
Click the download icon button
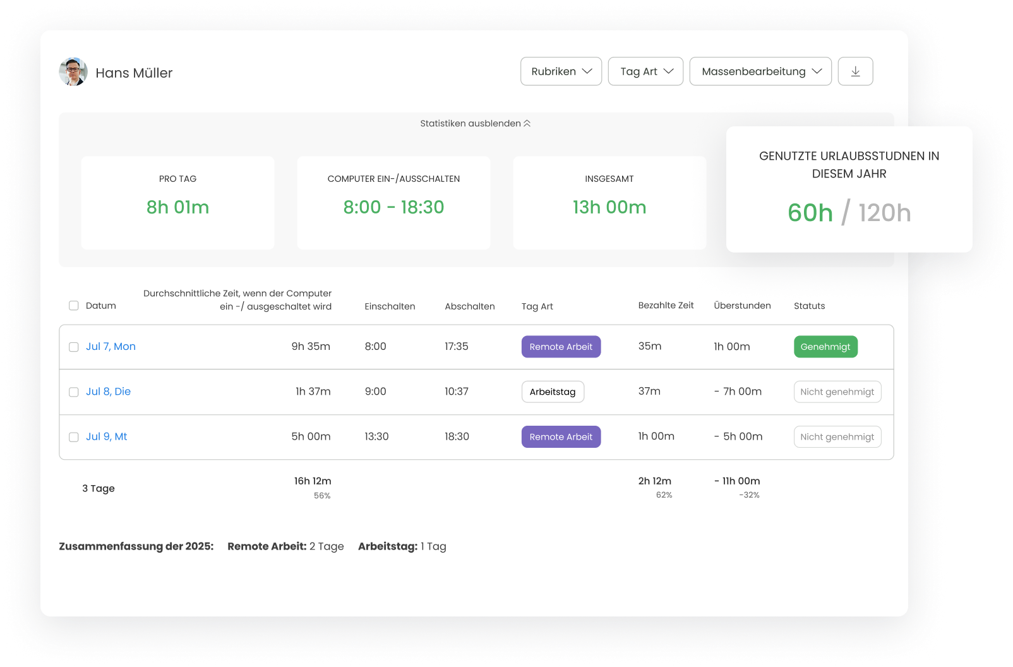click(x=855, y=71)
